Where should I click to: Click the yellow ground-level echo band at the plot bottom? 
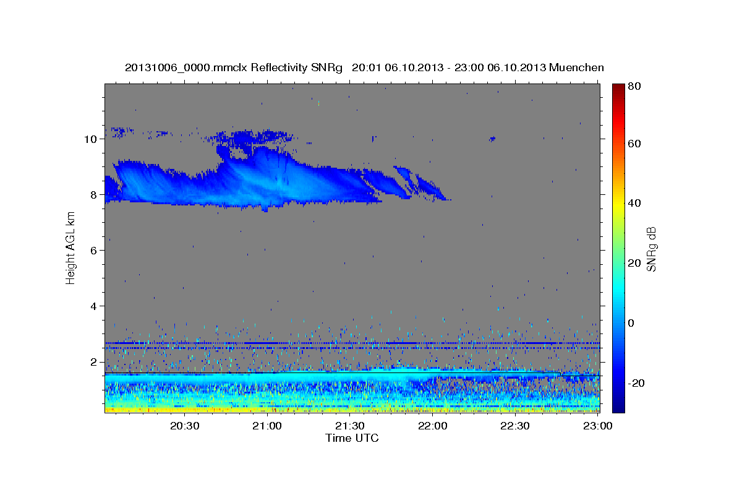coord(352,409)
